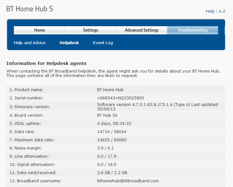Image resolution: width=233 pixels, height=187 pixels.
Task: Click the Data sent/received label
Action: click(33, 172)
